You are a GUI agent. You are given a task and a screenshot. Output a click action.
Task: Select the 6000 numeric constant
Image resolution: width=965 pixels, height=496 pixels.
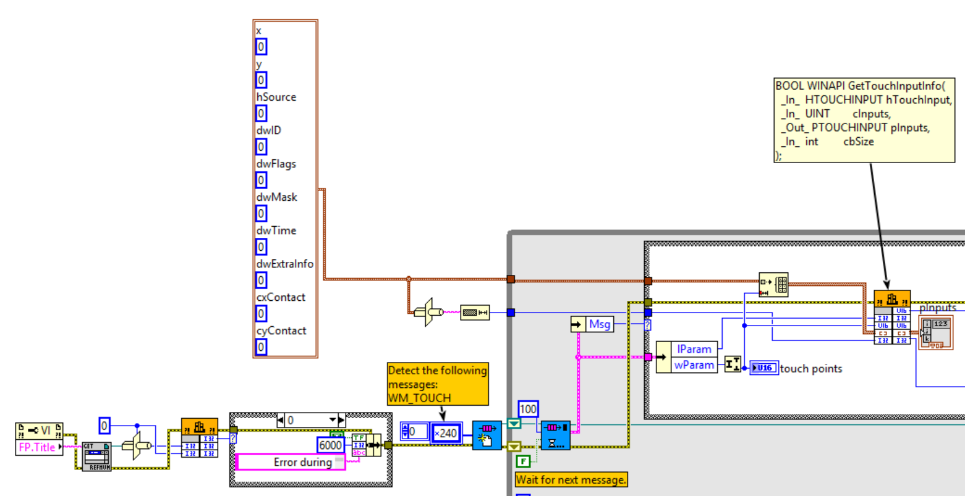pyautogui.click(x=330, y=445)
